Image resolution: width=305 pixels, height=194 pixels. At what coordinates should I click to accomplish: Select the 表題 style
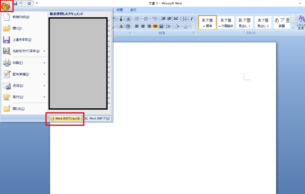pyautogui.click(x=282, y=22)
